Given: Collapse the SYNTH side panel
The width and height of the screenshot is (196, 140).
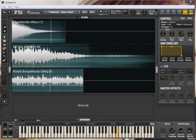Looking at the screenshot, I should coord(156,64).
